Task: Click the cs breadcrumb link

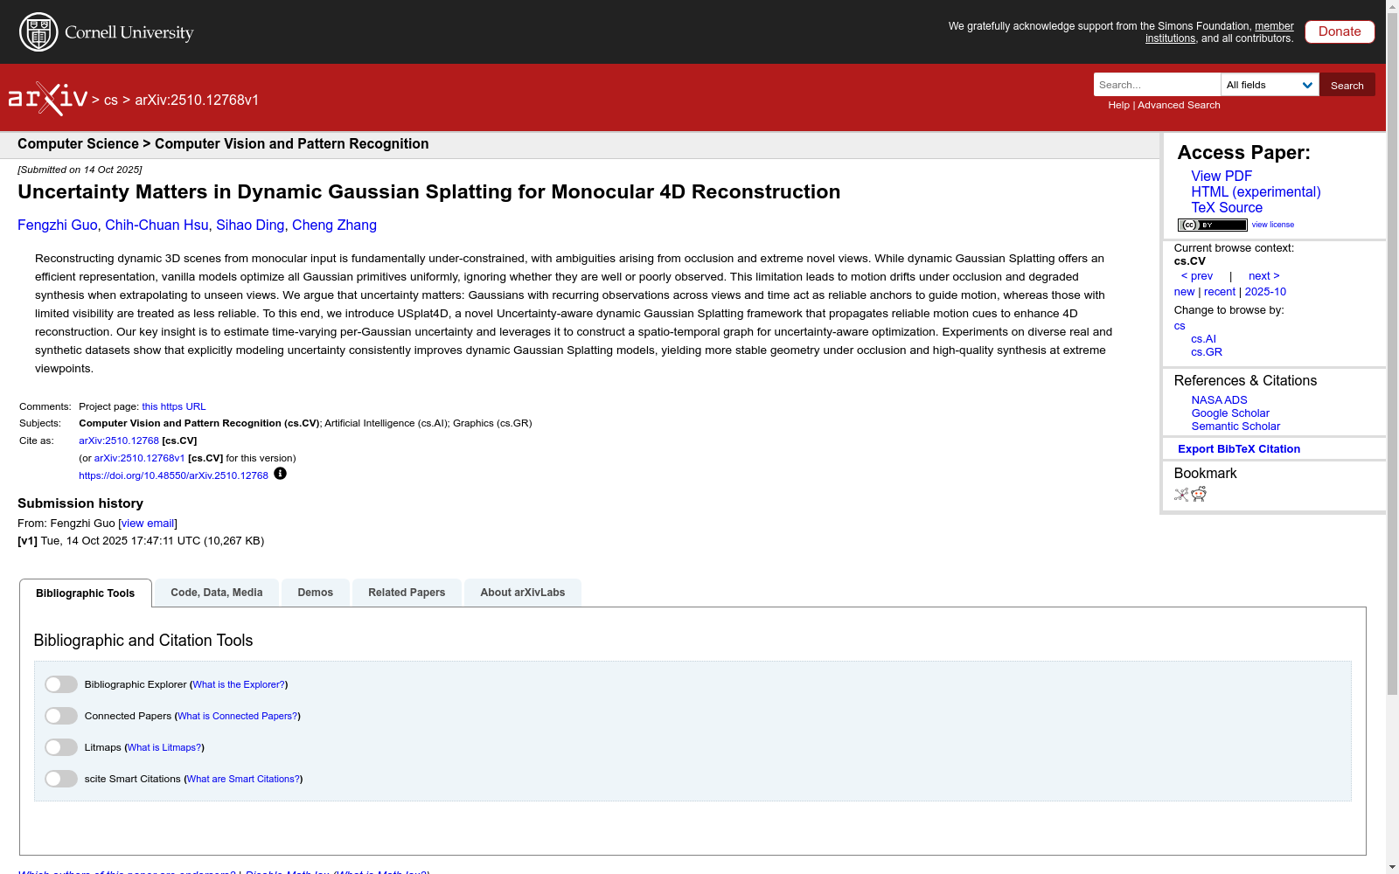Action: pyautogui.click(x=111, y=100)
